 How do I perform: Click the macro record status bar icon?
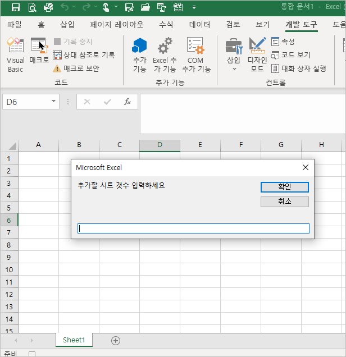[32, 354]
